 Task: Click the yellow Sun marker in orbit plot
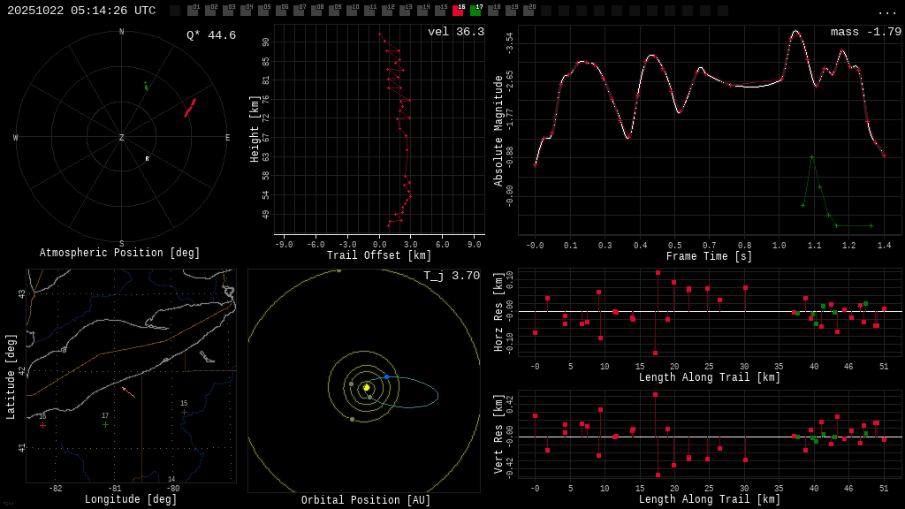pos(366,388)
